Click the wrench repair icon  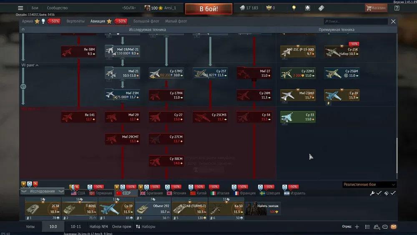(372, 193)
